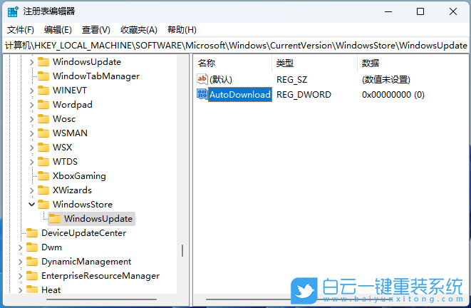Image resolution: width=471 pixels, height=308 pixels.
Task: Click the 0x00000000 (0) data cell
Action: pyautogui.click(x=393, y=95)
